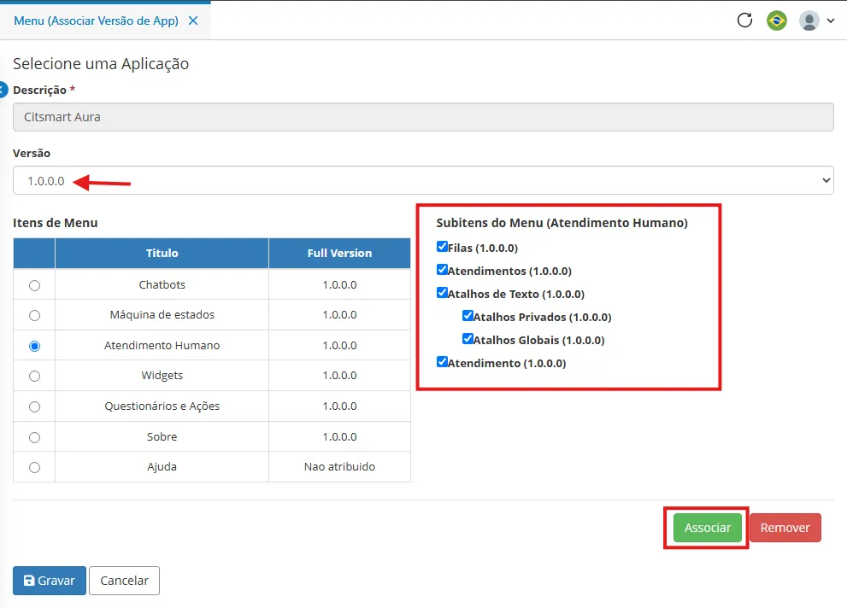Select the Chatbots radio button

pos(34,285)
